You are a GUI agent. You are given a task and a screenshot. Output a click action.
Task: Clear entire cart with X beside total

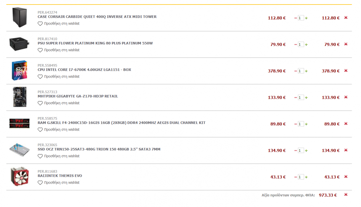coord(346,195)
